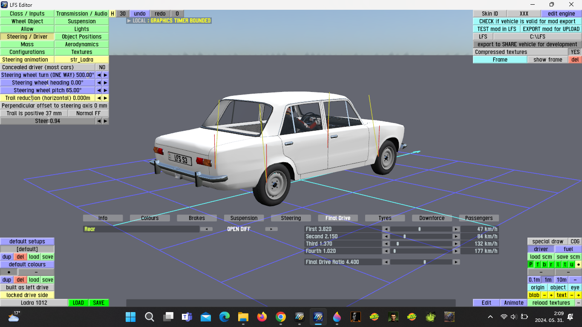Open Firefox from the taskbar
Image resolution: width=582 pixels, height=327 pixels.
(x=262, y=317)
